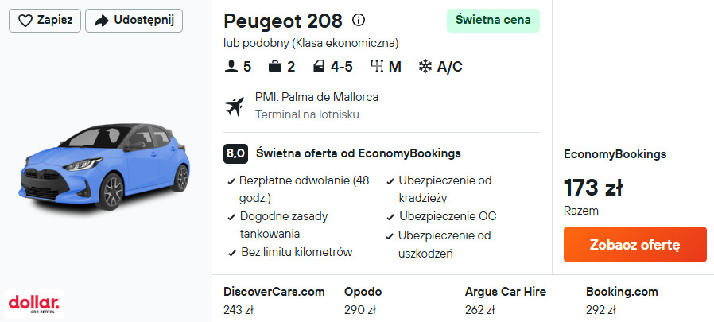Click the PMI: Palma de Mallorca location

(x=316, y=97)
